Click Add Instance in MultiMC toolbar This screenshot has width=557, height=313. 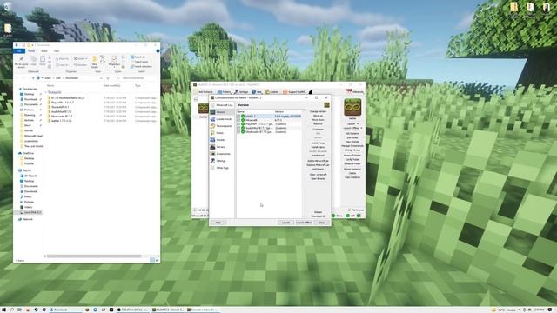(x=203, y=92)
